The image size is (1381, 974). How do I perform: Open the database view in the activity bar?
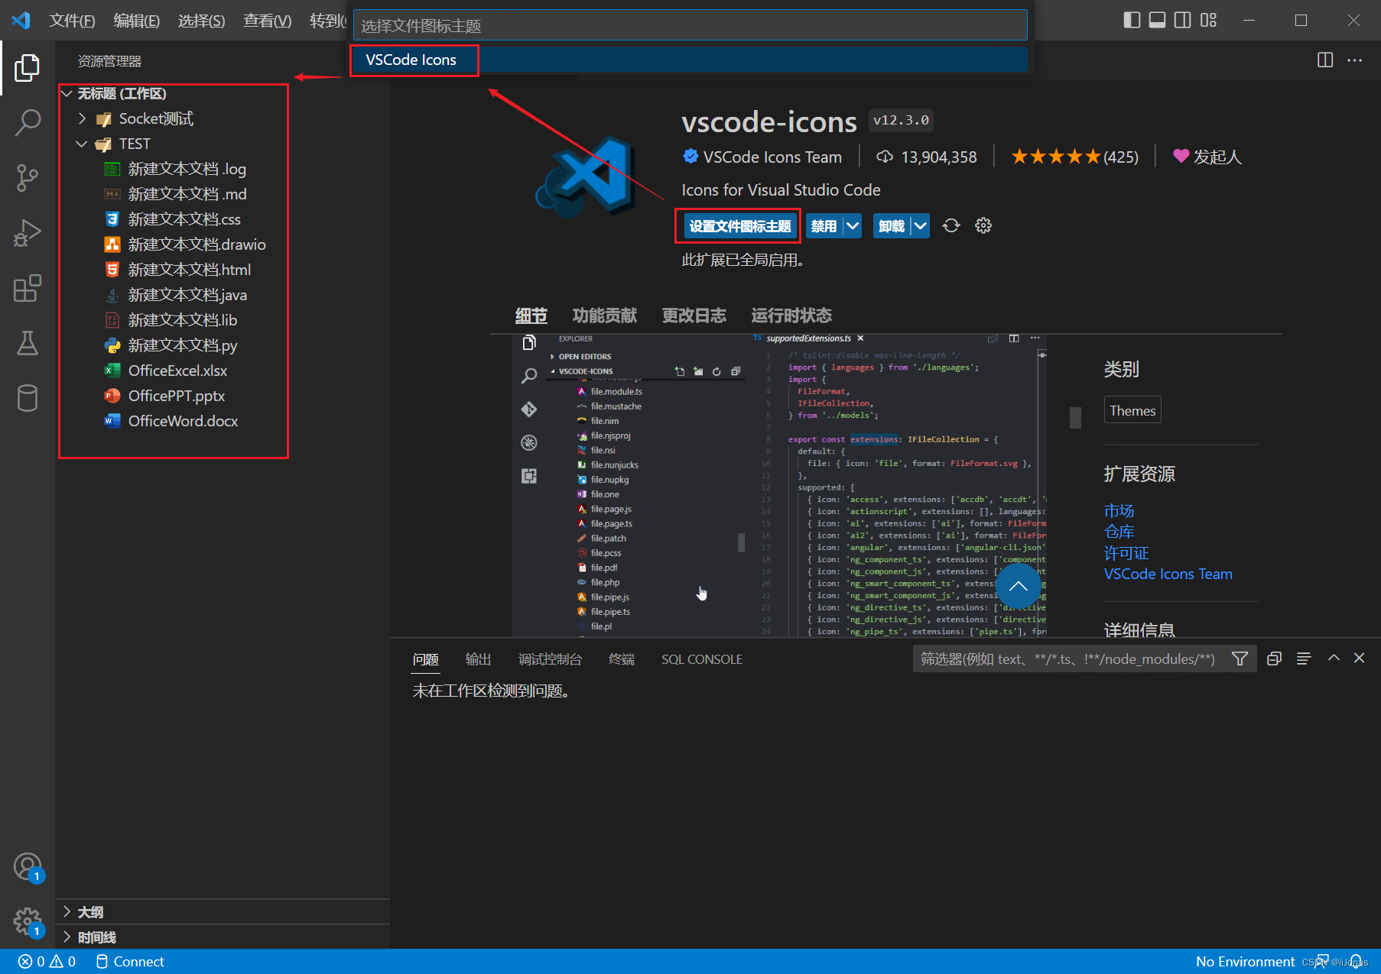(28, 398)
